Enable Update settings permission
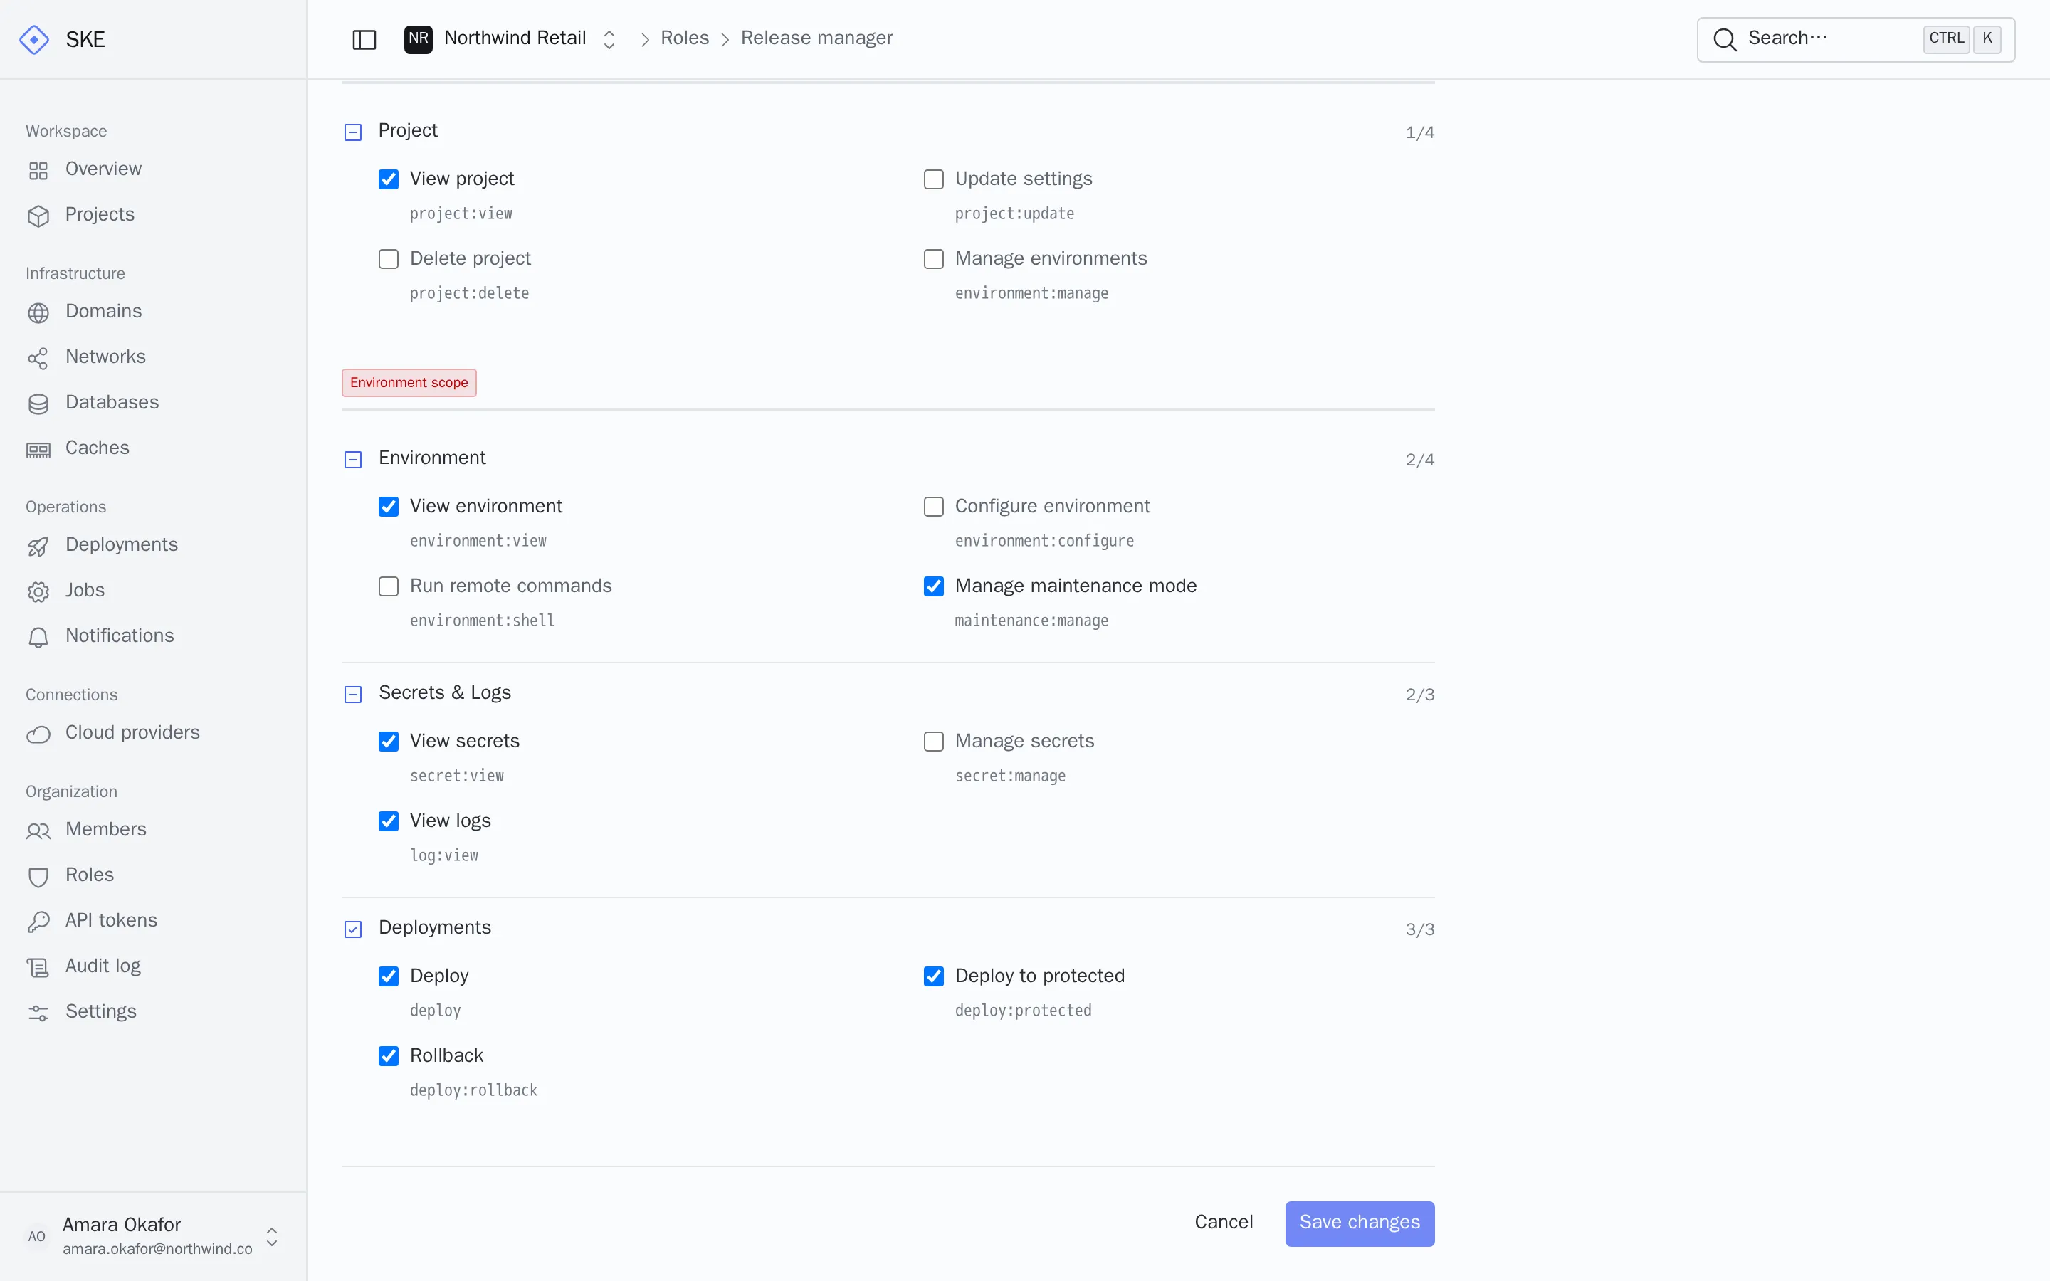 933,179
